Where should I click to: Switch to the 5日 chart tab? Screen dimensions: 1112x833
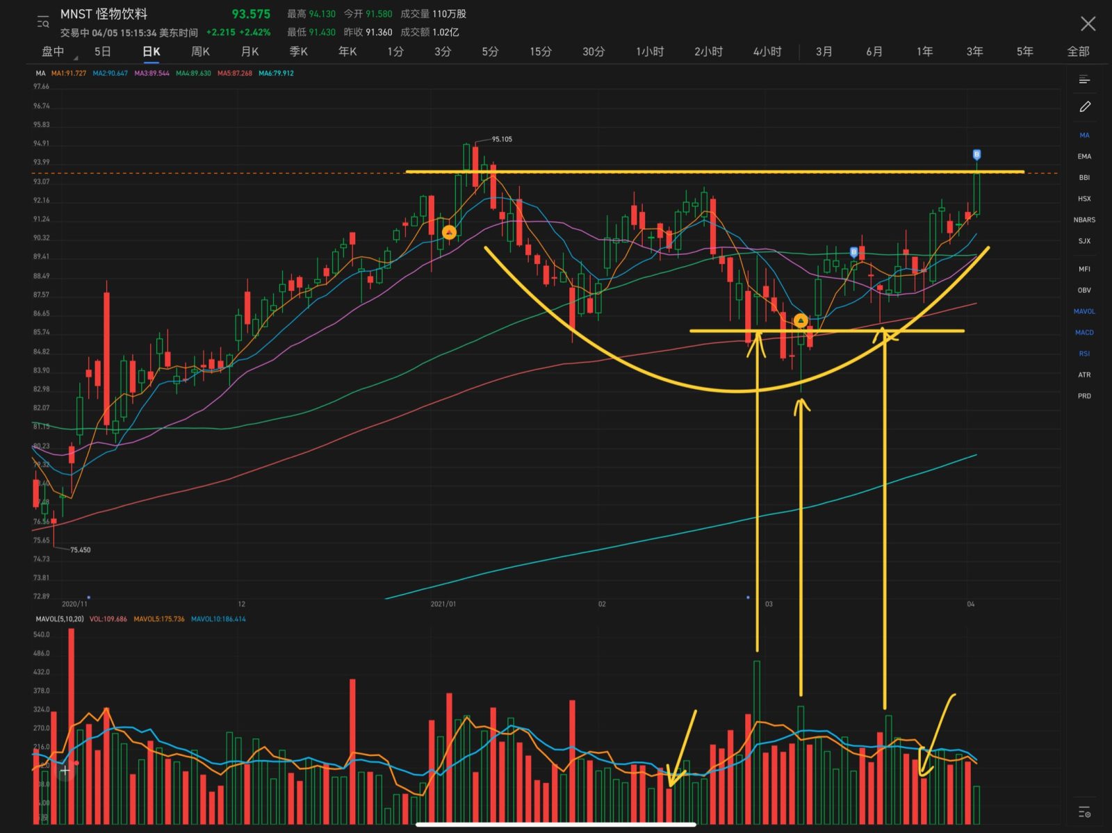click(x=102, y=51)
